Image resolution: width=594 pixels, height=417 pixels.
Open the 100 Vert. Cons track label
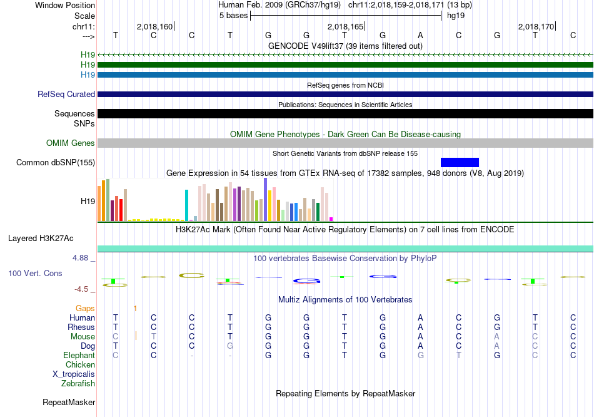pos(35,273)
